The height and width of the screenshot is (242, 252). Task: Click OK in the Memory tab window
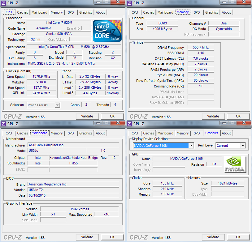[x=238, y=116]
